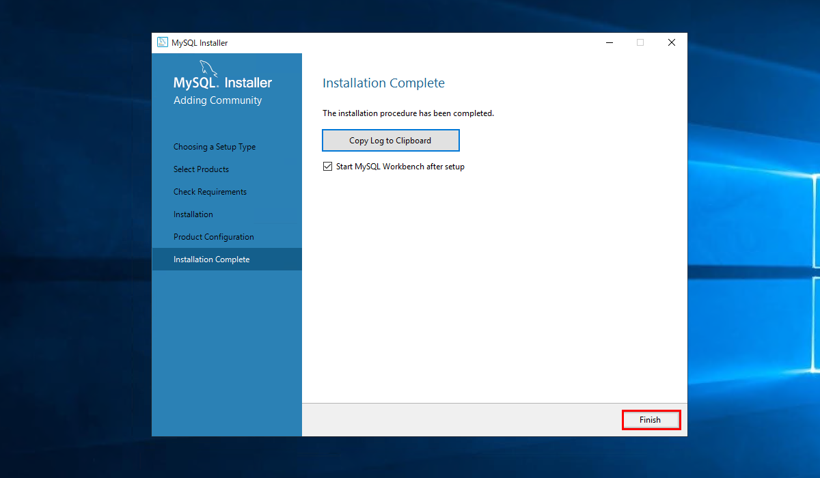Open the Product Configuration step
This screenshot has width=820, height=478.
pyautogui.click(x=214, y=237)
